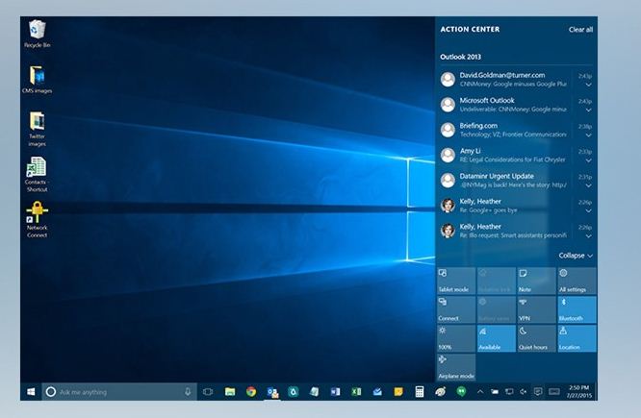Open the green Hangouts icon in taskbar
The height and width of the screenshot is (418, 641).
(461, 391)
